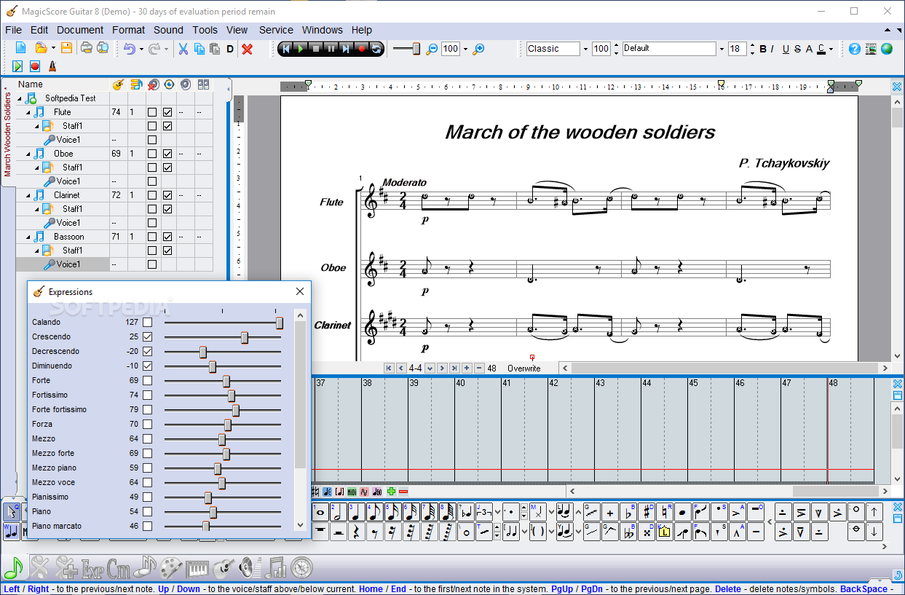
Task: Click the globe web icon
Action: pos(886,49)
